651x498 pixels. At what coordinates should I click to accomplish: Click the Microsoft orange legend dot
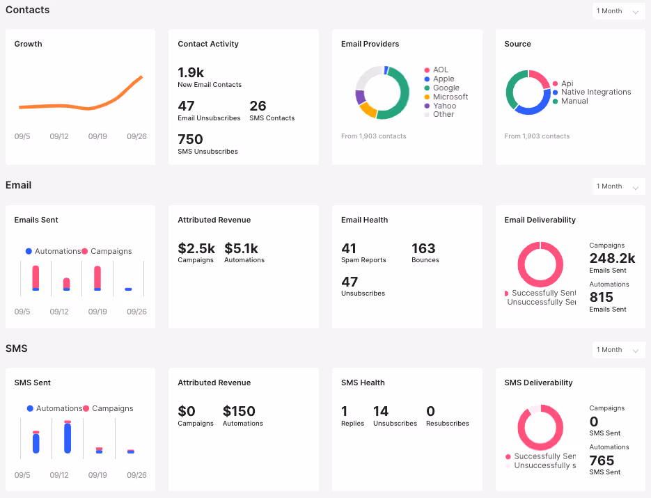[427, 97]
